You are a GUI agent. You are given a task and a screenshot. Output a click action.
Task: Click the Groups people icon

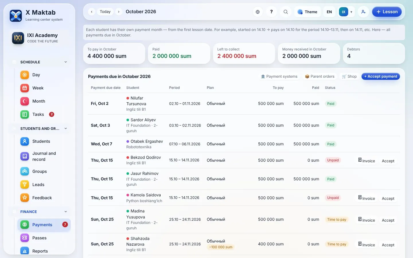(25, 171)
